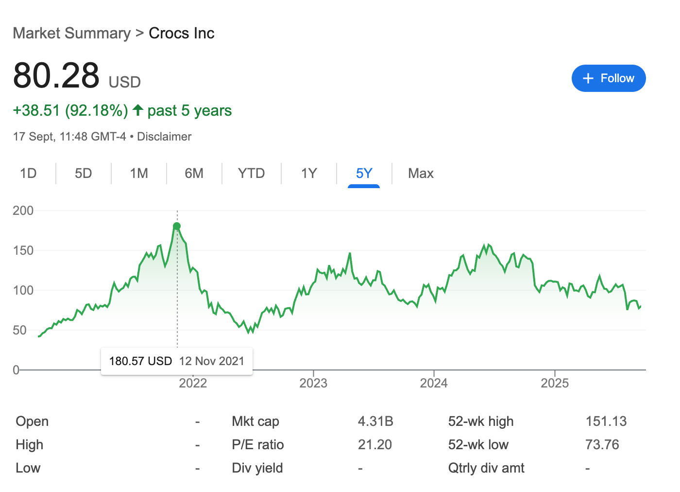Click the 52-wk low value 73.76
This screenshot has width=680, height=492.
(602, 444)
